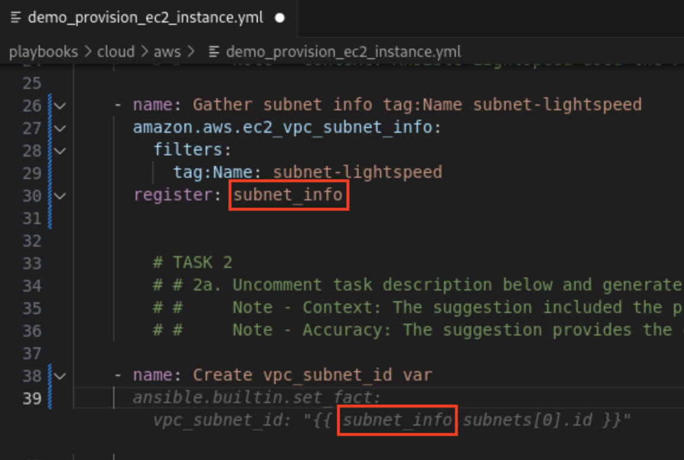
Task: Collapse the filters fold at line 28
Action: pyautogui.click(x=60, y=151)
